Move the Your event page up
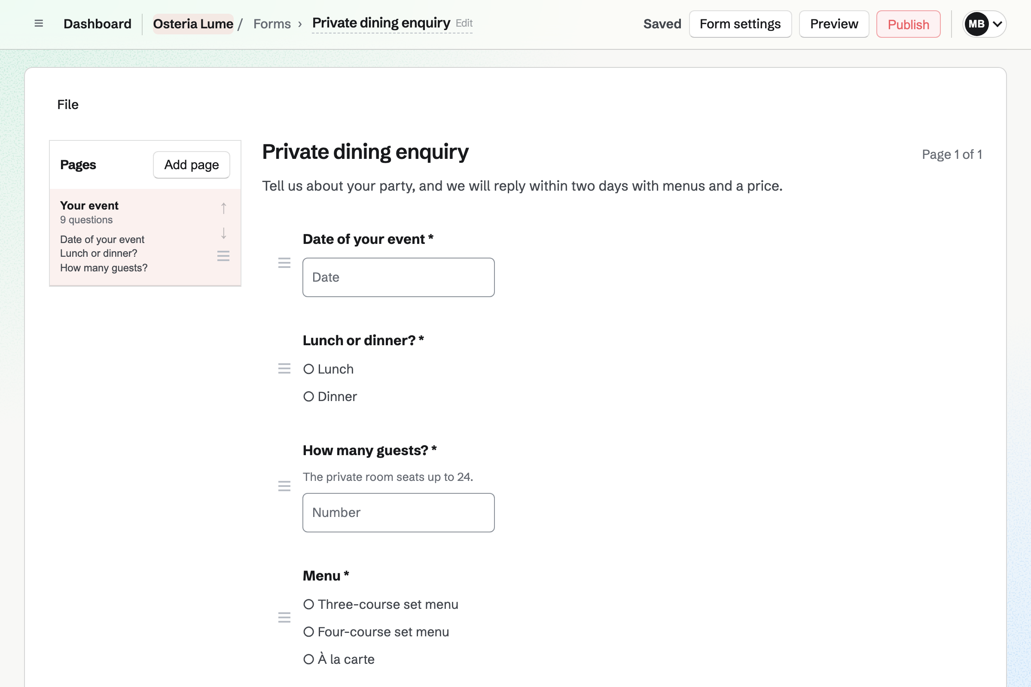Image resolution: width=1031 pixels, height=687 pixels. [x=223, y=208]
